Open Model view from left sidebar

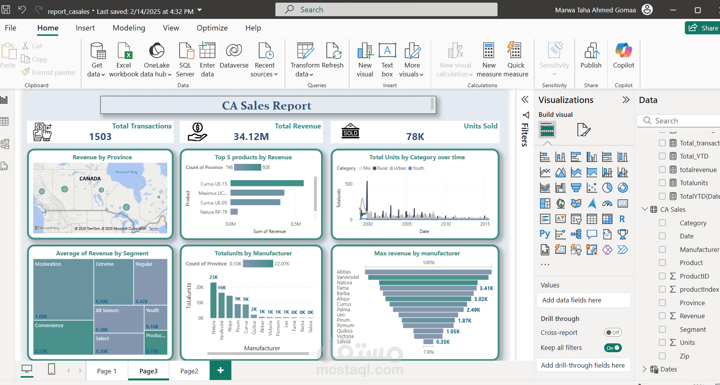point(5,144)
